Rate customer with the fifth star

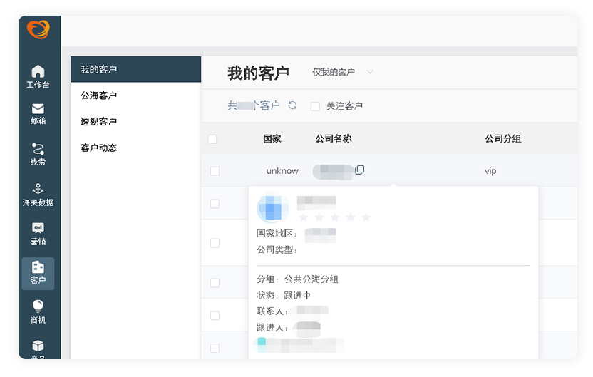[366, 217]
